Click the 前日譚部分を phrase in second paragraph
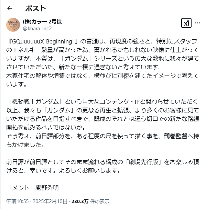This screenshot has height=209, width=206. pyautogui.click(x=53, y=136)
